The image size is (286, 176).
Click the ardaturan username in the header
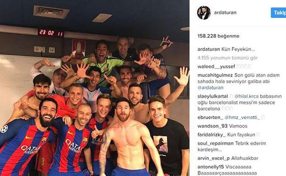point(225,13)
